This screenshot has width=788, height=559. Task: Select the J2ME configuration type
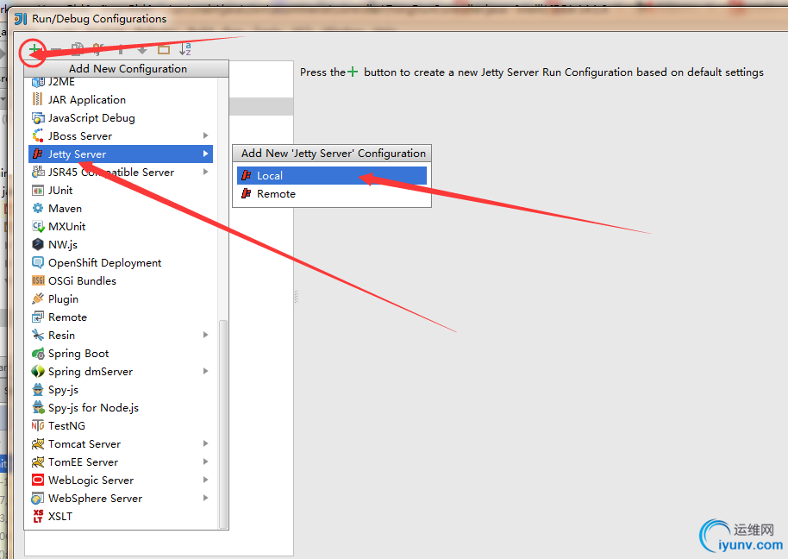pos(121,82)
